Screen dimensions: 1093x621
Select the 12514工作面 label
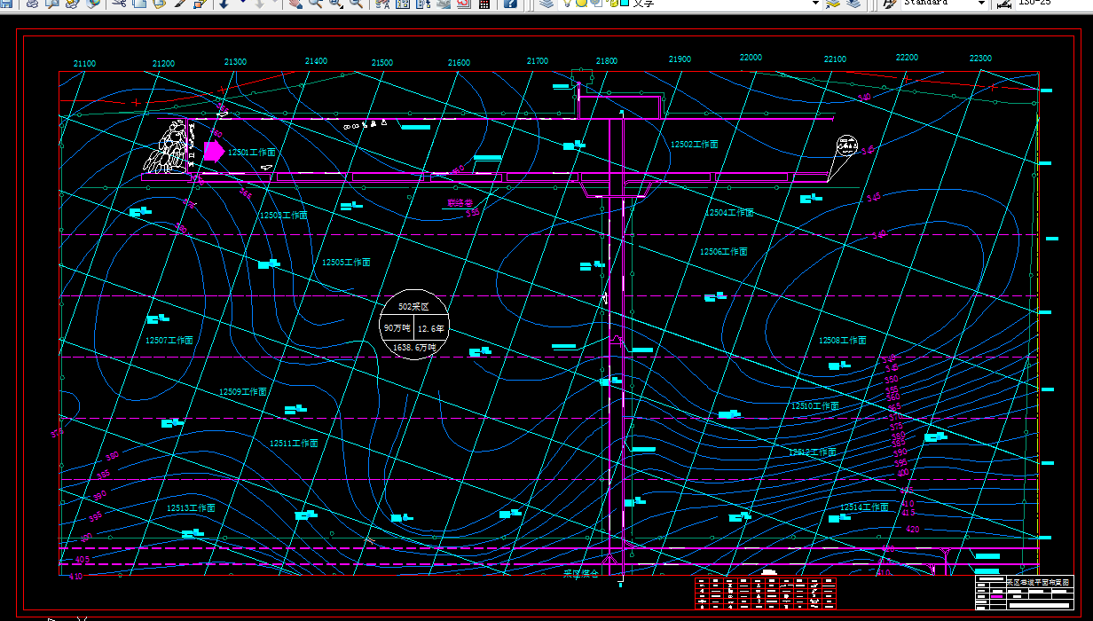[864, 507]
